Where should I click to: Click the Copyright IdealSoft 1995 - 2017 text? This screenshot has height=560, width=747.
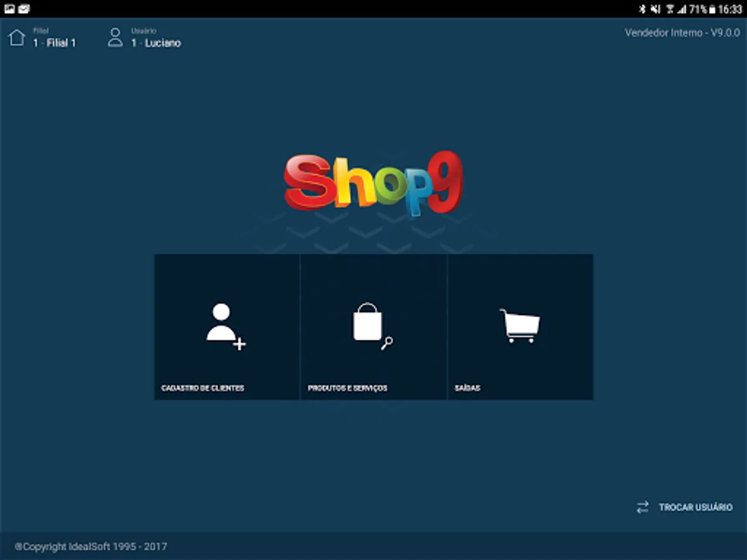point(91,547)
